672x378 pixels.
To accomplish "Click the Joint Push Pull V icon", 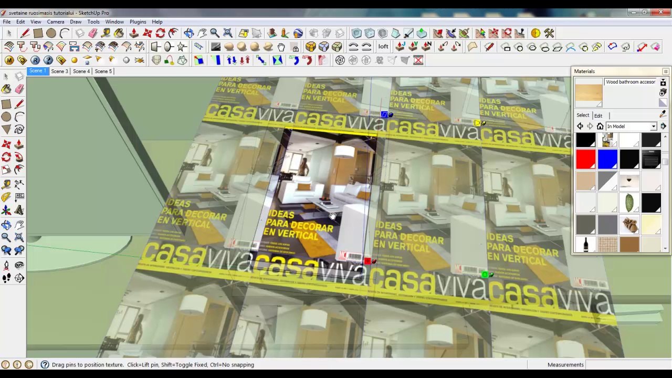I will pos(413,47).
